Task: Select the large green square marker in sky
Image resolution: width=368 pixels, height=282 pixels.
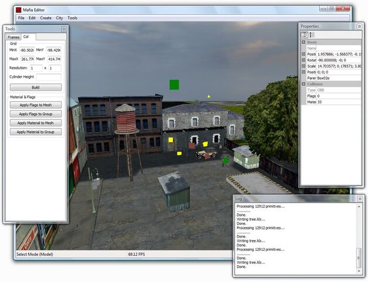Action: click(x=174, y=85)
